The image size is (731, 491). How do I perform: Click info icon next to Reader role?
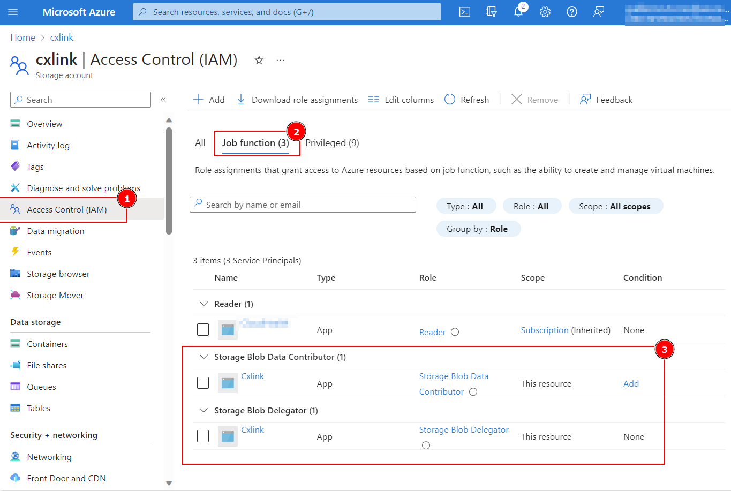[455, 332]
